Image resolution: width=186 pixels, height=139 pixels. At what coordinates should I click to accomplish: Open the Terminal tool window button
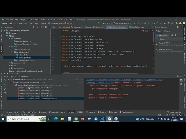point(102,112)
